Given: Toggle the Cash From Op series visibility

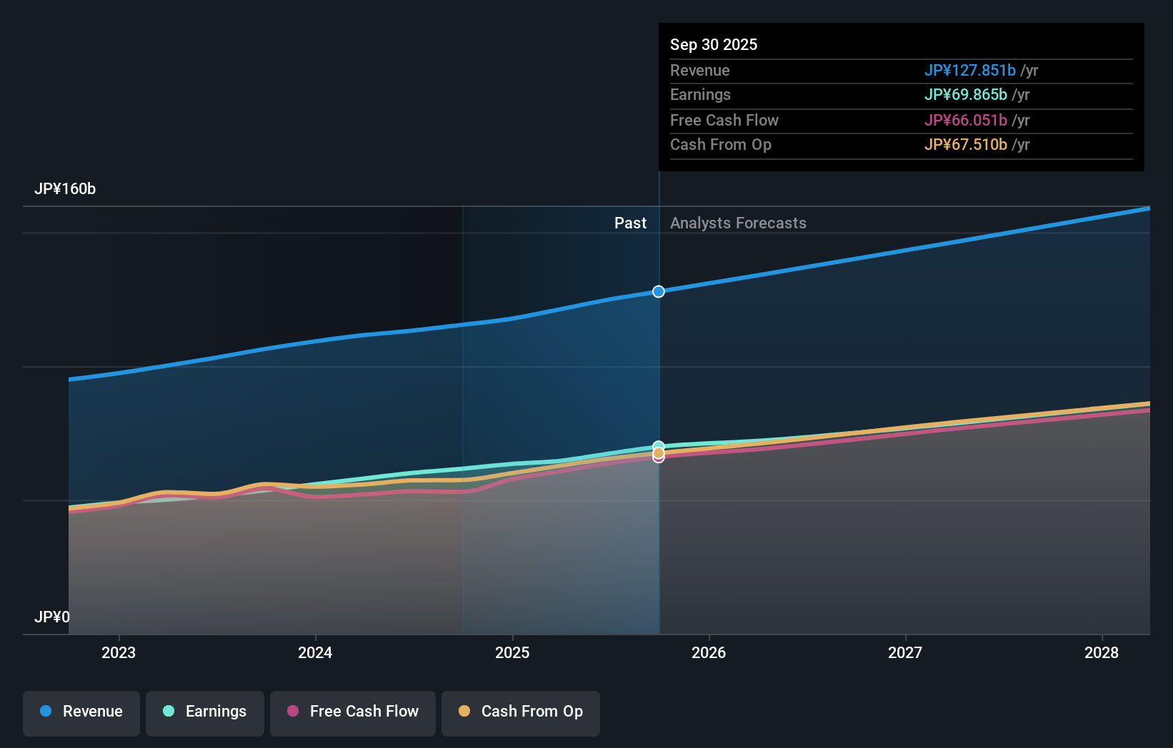Looking at the screenshot, I should pos(520,712).
